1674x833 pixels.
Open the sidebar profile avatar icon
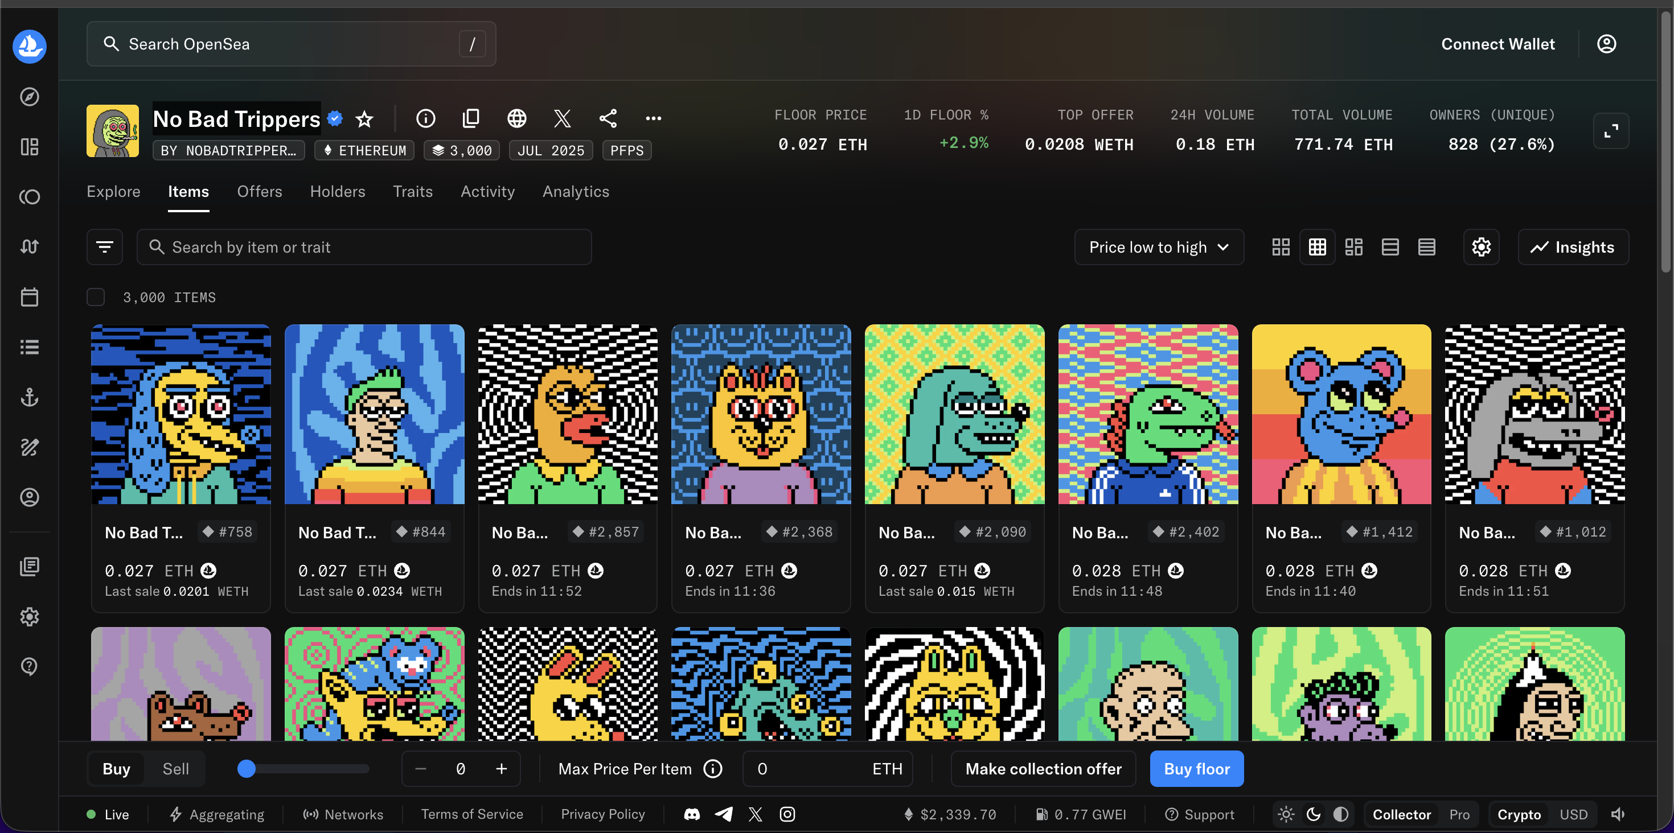tap(29, 497)
